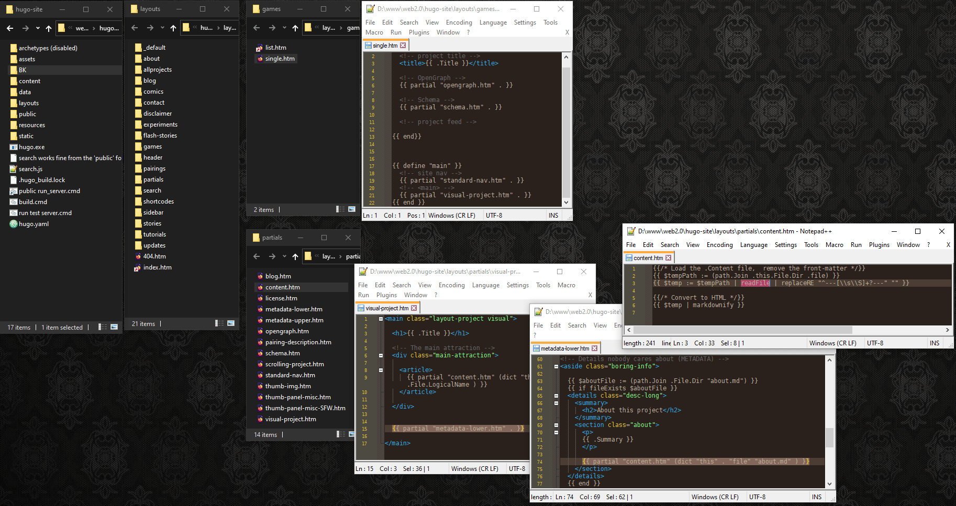
Task: Open the Encoding menu in content.htm Notepad++ window
Action: tap(719, 245)
